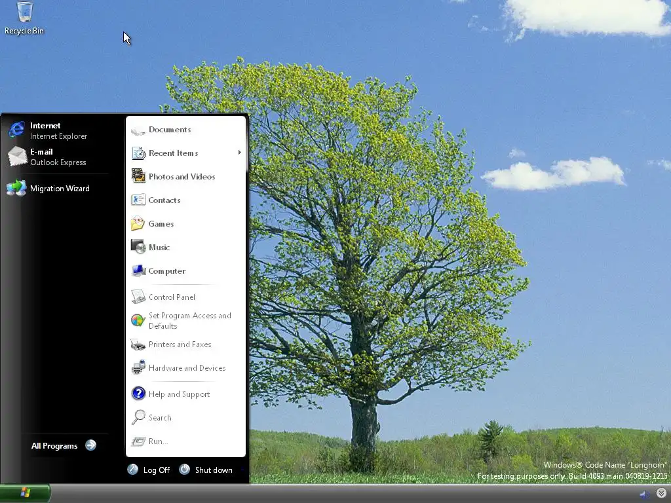Click the Computer monitor icon
Screen dimensions: 671x503
(139, 270)
